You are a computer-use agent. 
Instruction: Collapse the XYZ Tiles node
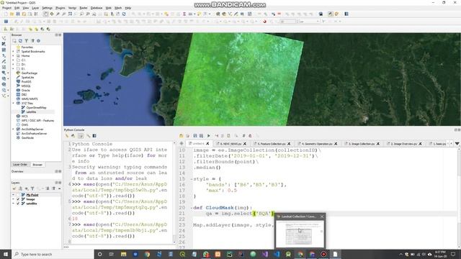coord(13,104)
